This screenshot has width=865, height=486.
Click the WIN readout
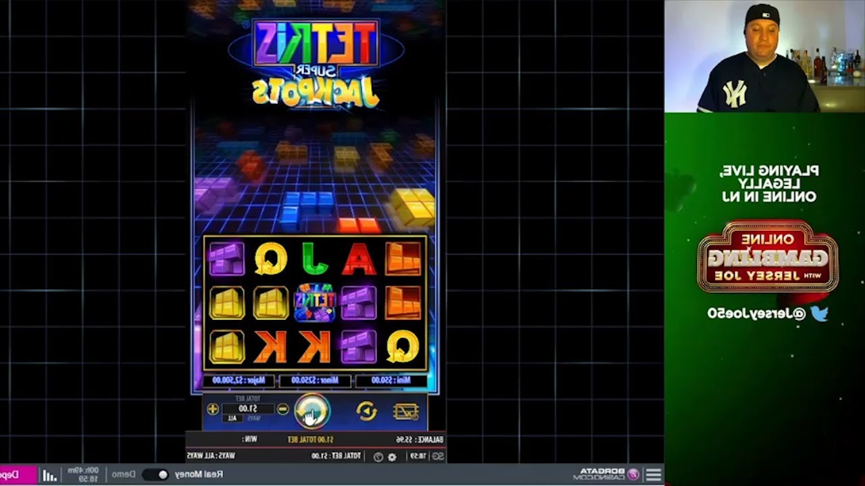click(x=251, y=440)
